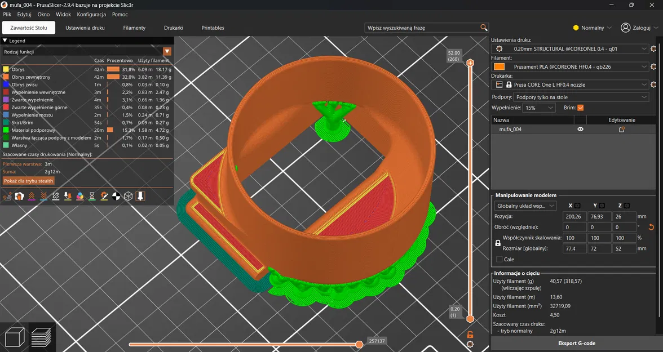
Task: Hide the mufa_004 object with eye icon
Action: click(580, 130)
